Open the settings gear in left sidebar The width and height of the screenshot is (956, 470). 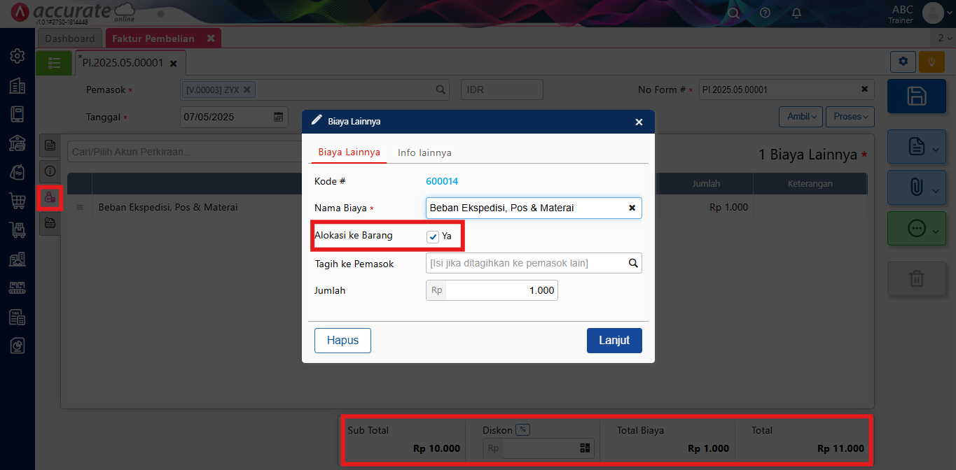[x=18, y=55]
